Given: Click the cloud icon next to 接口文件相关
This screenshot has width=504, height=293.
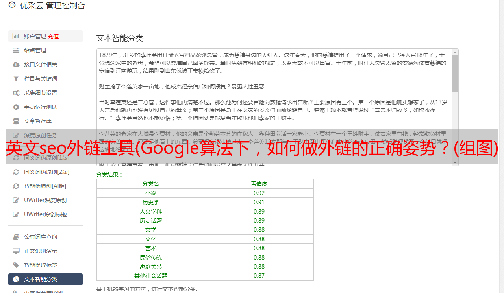Looking at the screenshot, I should tap(16, 64).
